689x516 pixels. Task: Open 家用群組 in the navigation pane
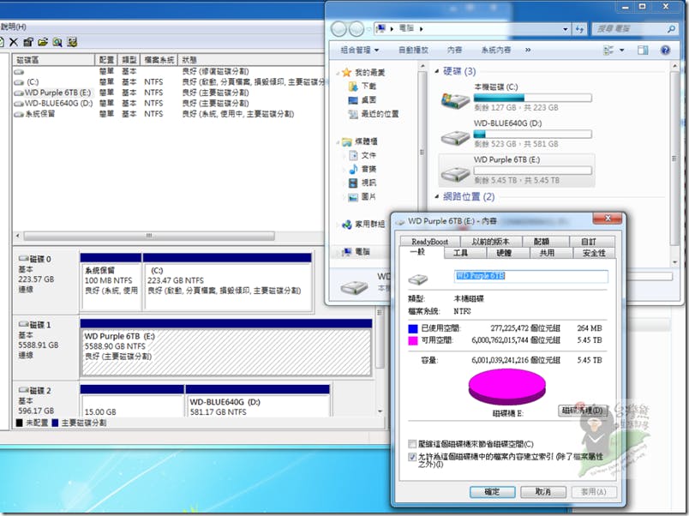[369, 224]
